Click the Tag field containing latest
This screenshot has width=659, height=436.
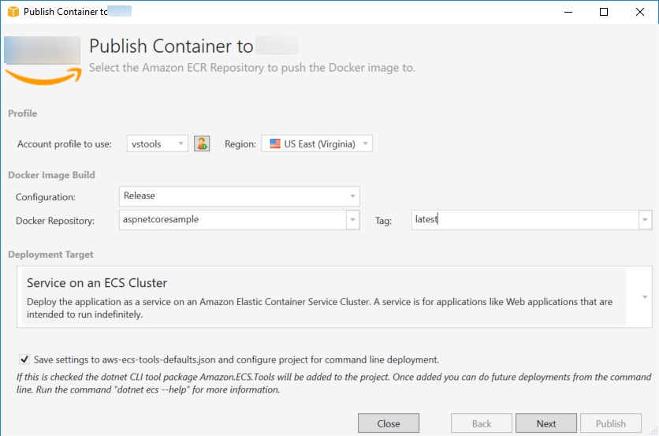(524, 220)
